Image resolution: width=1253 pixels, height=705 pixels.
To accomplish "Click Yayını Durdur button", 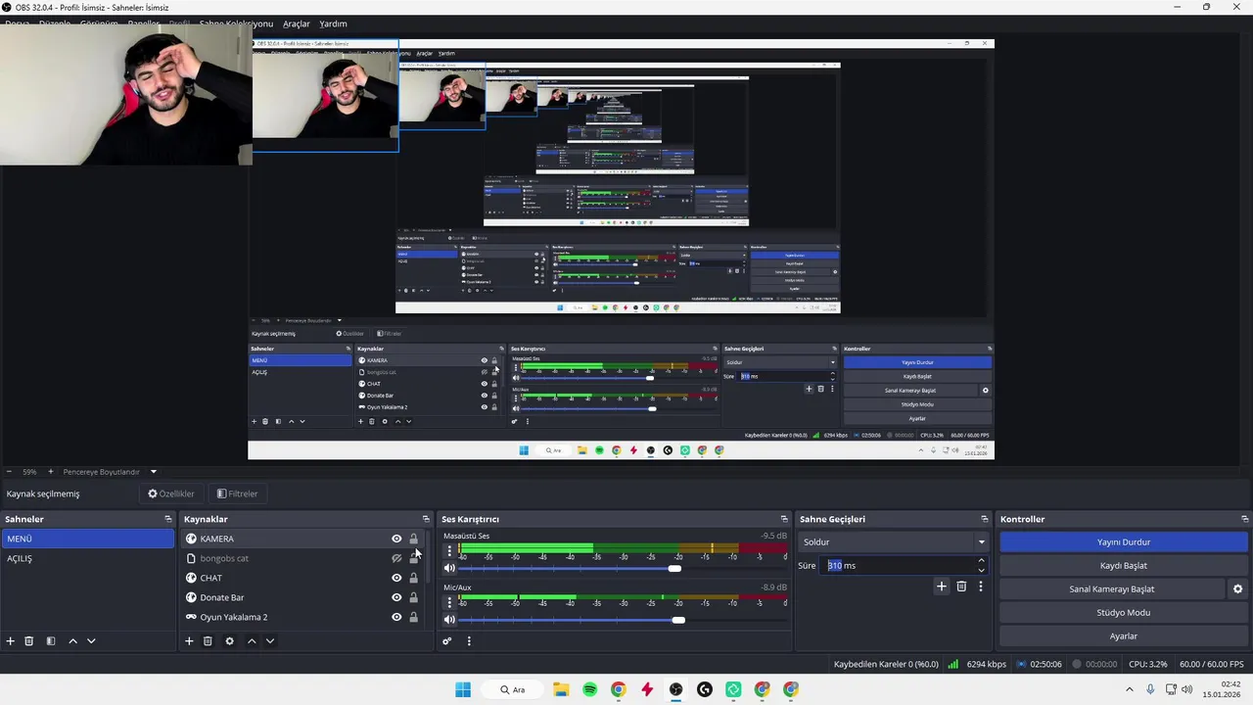I will (x=1124, y=541).
